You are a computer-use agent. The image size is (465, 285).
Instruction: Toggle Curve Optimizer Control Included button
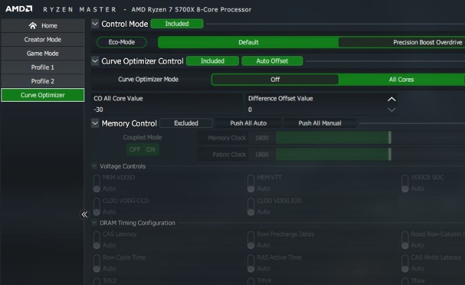point(212,61)
